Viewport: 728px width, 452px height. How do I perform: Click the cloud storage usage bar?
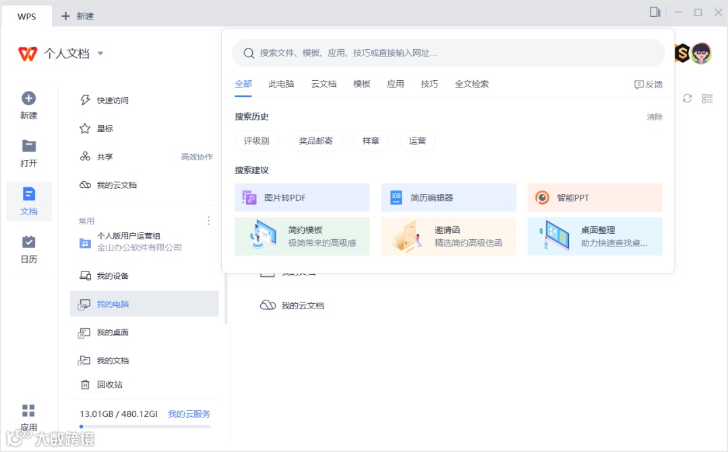pyautogui.click(x=145, y=426)
